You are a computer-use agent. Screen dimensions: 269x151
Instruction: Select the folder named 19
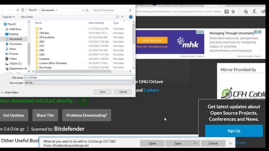click(x=40, y=29)
